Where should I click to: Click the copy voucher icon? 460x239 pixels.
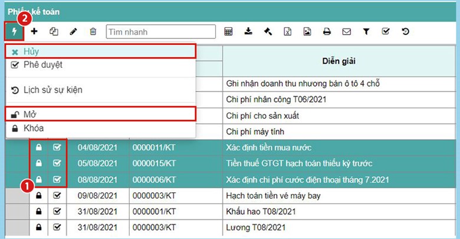(x=54, y=31)
